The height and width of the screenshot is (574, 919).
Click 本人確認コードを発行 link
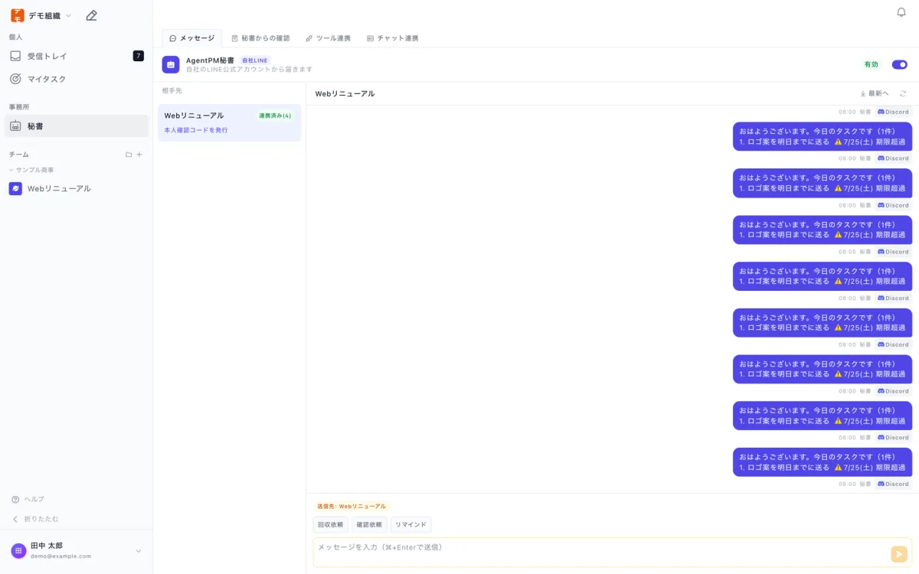196,130
